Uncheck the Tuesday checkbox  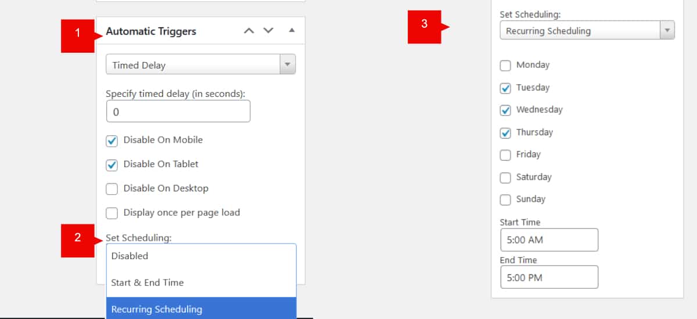pos(505,89)
